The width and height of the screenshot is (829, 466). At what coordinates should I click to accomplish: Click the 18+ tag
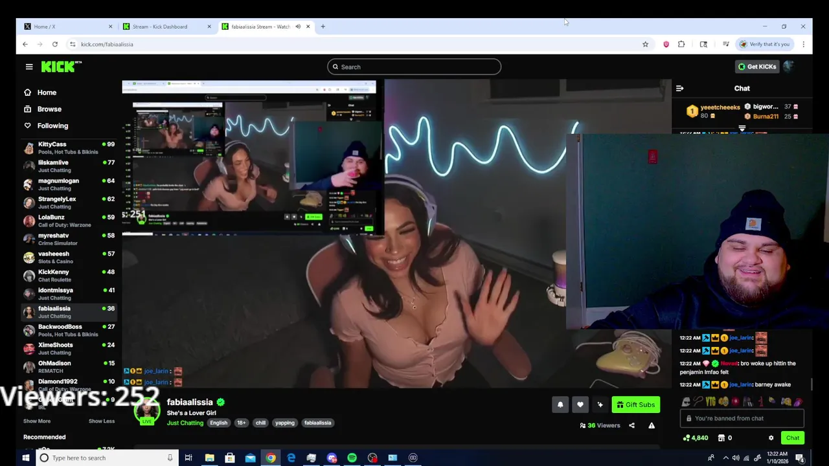tap(241, 423)
